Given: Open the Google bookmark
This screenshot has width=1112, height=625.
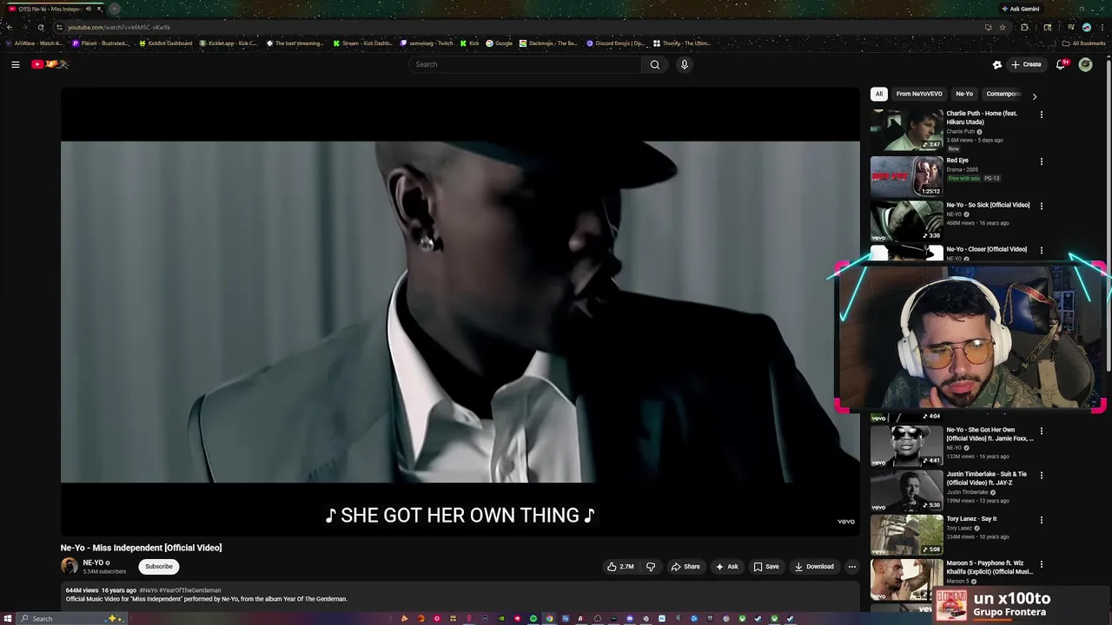Looking at the screenshot, I should point(499,43).
